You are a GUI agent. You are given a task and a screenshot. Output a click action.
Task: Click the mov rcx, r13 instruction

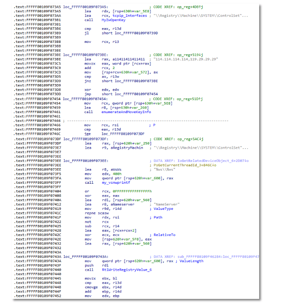click(x=102, y=42)
